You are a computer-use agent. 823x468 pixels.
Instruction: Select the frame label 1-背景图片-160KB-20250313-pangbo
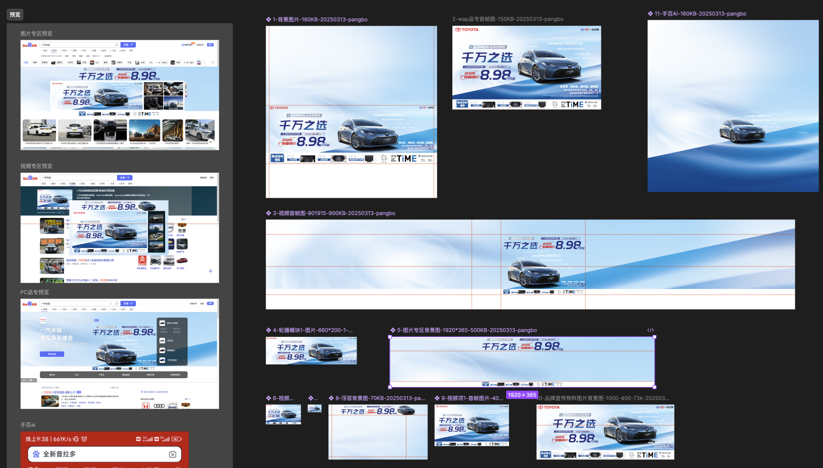coord(320,19)
